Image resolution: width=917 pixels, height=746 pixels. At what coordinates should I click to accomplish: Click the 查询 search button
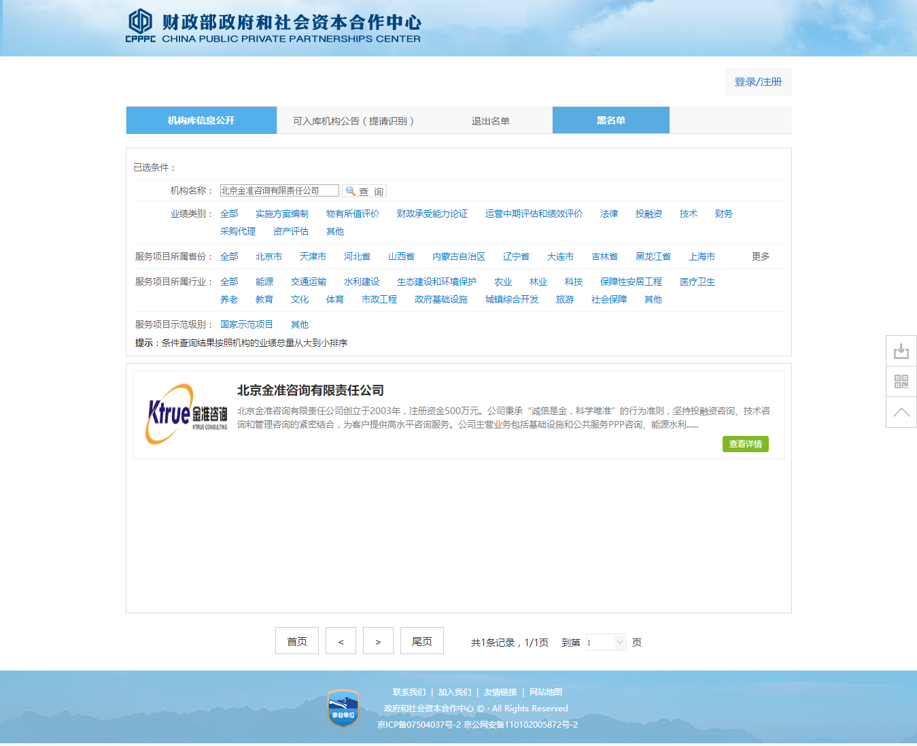364,191
